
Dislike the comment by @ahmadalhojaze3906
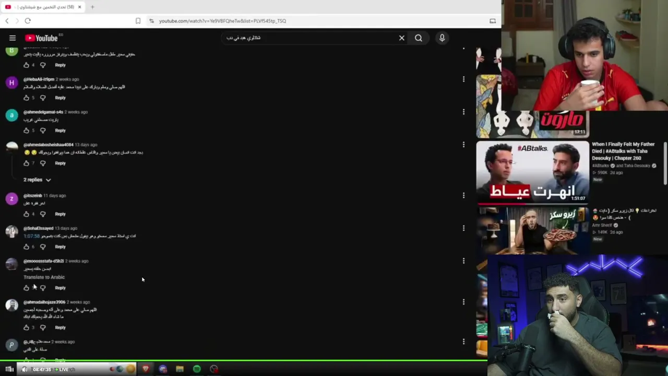43,328
